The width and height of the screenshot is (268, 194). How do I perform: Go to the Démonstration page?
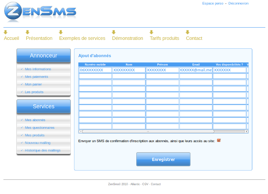pos(127,38)
